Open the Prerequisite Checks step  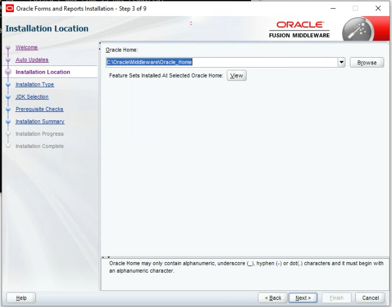(39, 109)
